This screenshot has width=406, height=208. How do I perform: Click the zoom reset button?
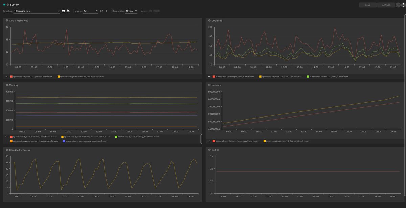pos(156,11)
